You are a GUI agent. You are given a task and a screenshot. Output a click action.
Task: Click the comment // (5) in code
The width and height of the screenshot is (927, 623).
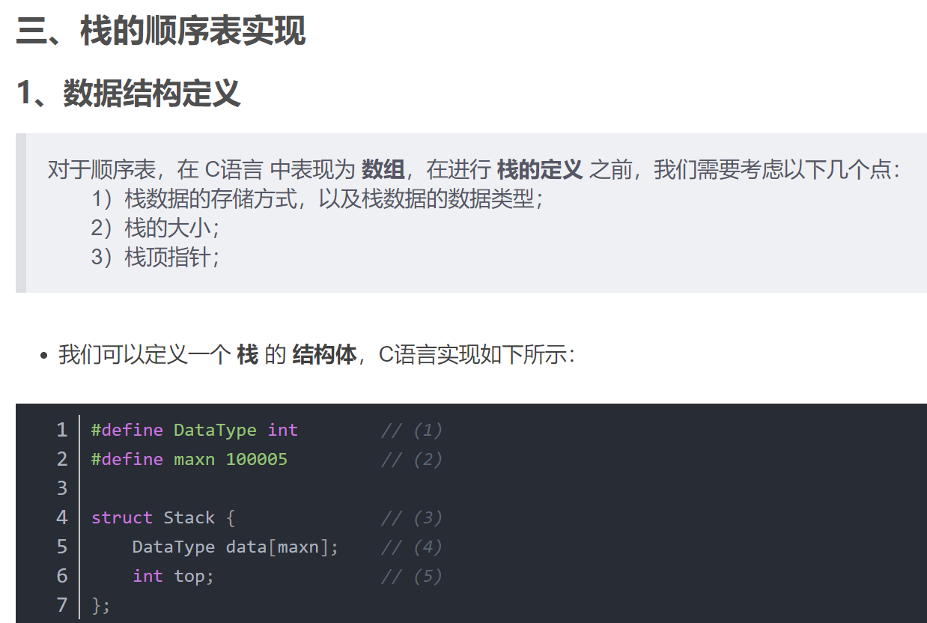click(x=412, y=576)
